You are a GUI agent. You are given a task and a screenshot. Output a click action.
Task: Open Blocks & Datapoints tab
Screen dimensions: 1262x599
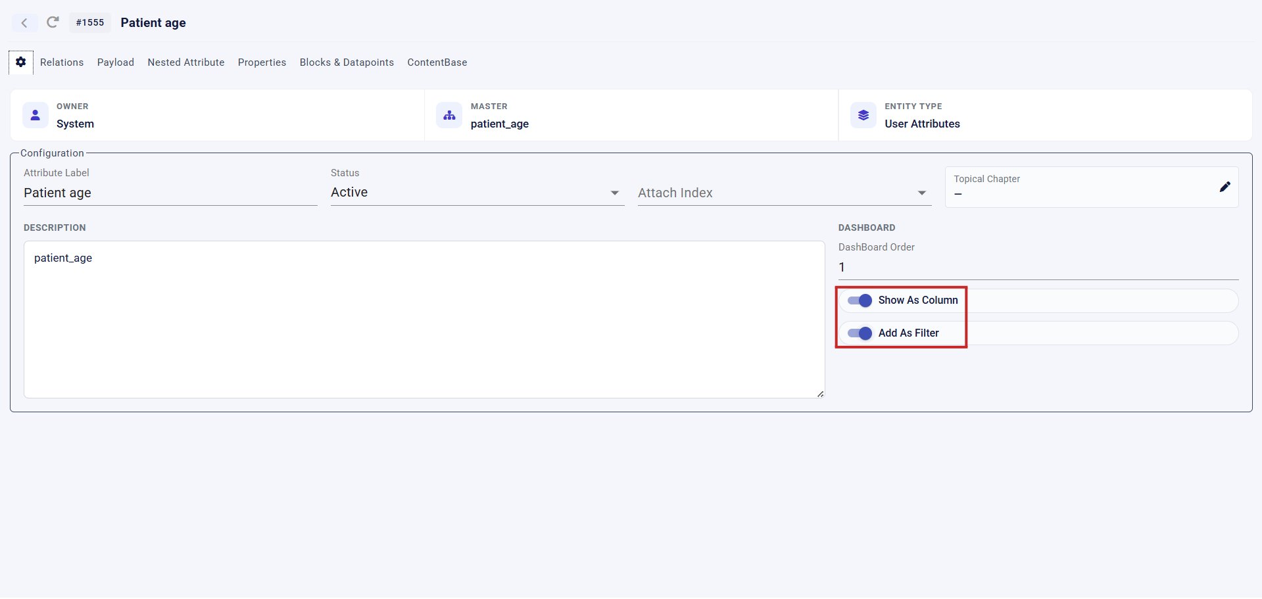[347, 62]
